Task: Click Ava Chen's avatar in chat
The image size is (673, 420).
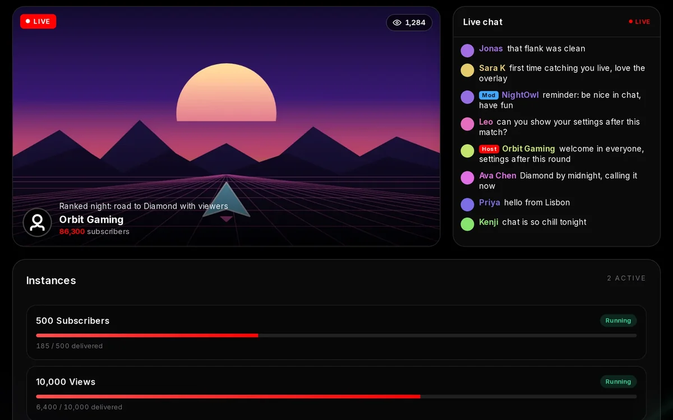Action: (468, 178)
